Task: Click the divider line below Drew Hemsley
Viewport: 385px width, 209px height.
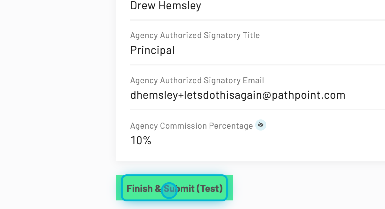Action: (x=255, y=20)
